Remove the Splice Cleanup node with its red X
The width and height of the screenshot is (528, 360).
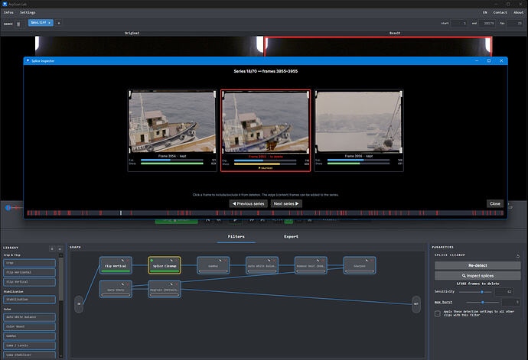coord(177,261)
